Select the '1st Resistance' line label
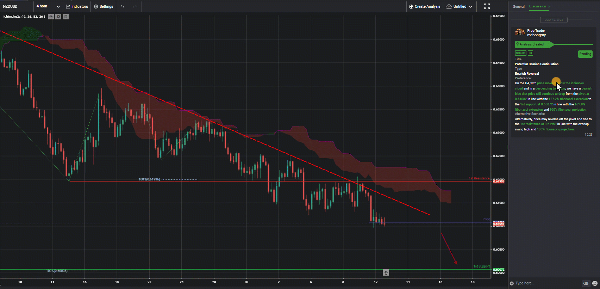The image size is (600, 289). point(479,178)
